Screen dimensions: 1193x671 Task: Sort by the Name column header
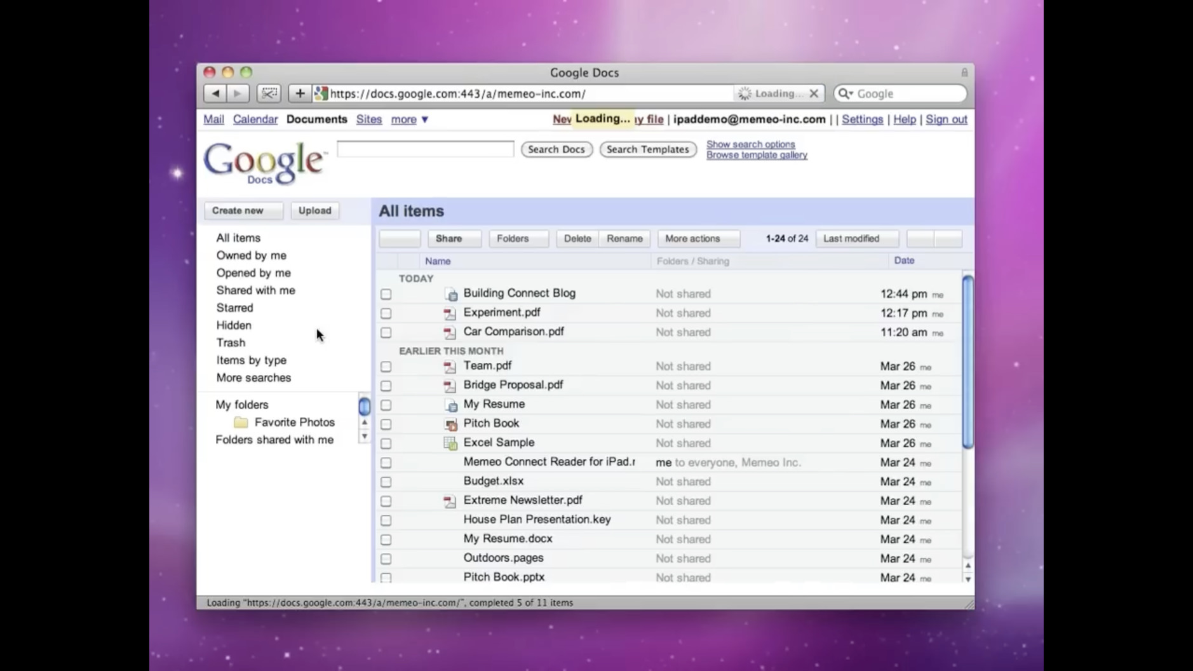(x=438, y=261)
